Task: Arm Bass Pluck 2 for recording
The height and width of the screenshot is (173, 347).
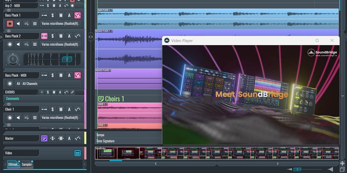Action: 10,44
